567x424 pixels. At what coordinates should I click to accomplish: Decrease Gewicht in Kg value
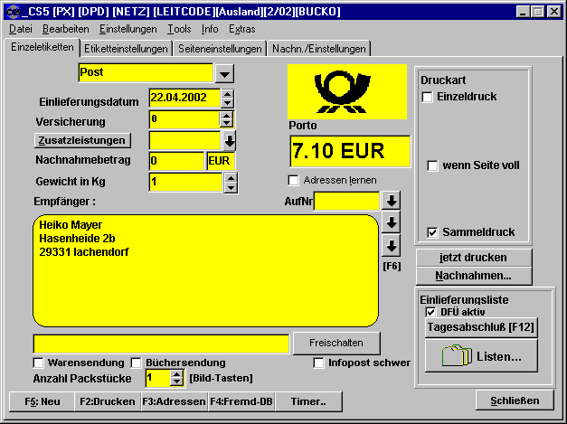tap(231, 188)
